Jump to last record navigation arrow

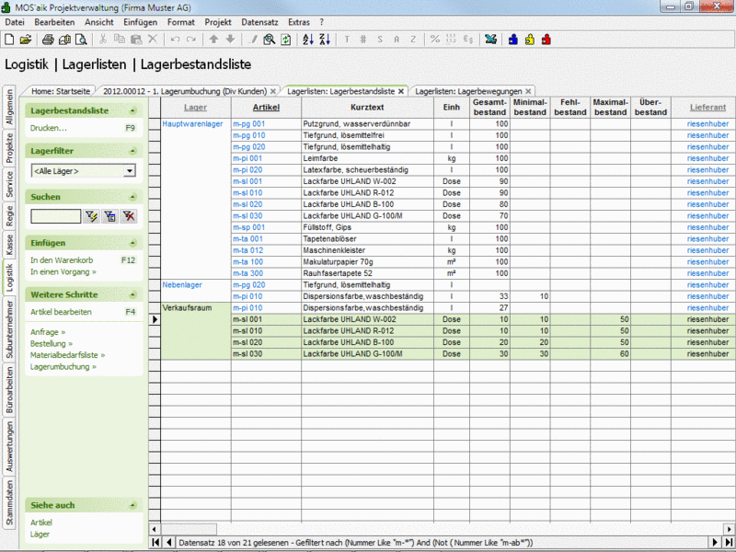click(729, 542)
